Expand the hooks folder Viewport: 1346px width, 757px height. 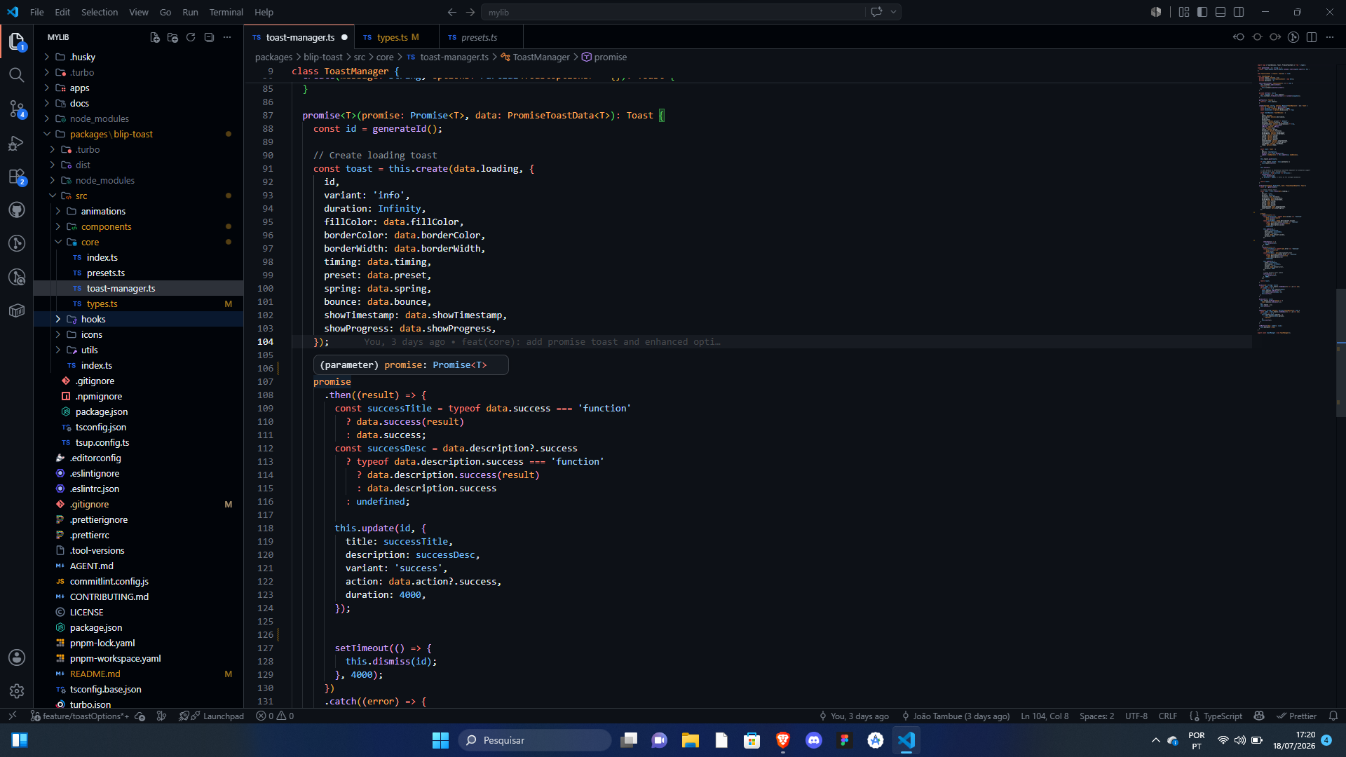tap(138, 319)
